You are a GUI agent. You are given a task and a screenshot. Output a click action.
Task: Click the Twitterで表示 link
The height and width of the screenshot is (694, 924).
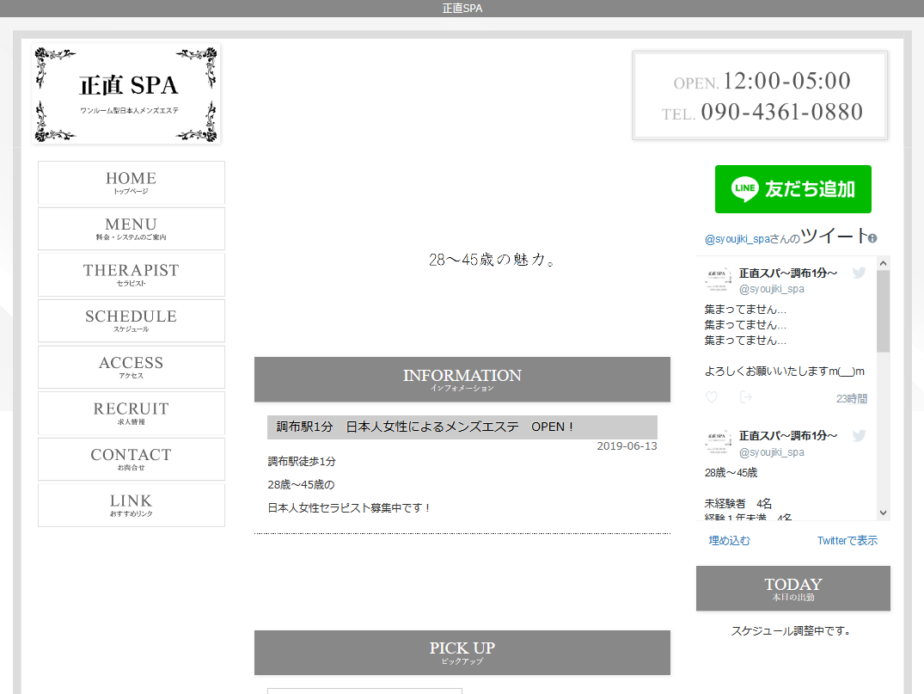pyautogui.click(x=847, y=541)
